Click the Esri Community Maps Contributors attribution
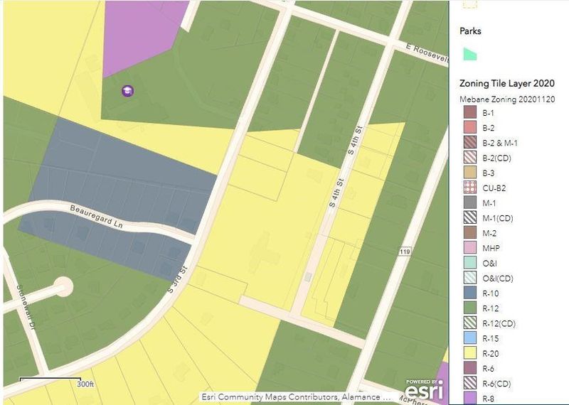Screen dimensions: 569x405 [x=296, y=397]
